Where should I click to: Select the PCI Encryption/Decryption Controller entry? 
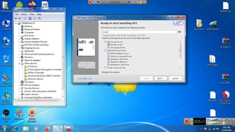(44, 70)
